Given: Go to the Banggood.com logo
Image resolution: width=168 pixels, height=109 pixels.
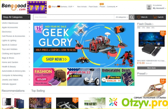Looking at the screenshot, I should tap(14, 7).
